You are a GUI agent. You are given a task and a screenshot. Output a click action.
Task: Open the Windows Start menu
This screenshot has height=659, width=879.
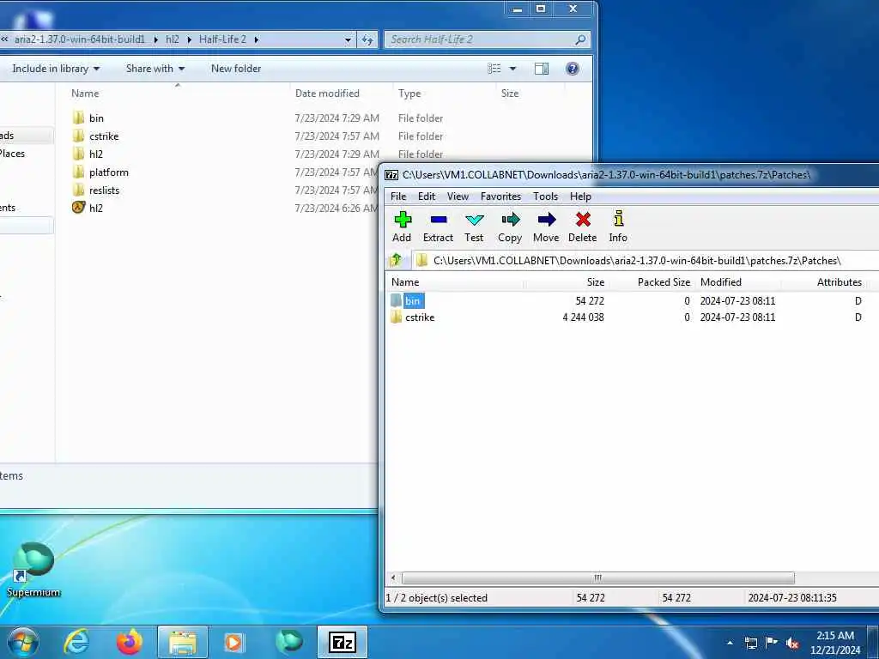point(23,642)
